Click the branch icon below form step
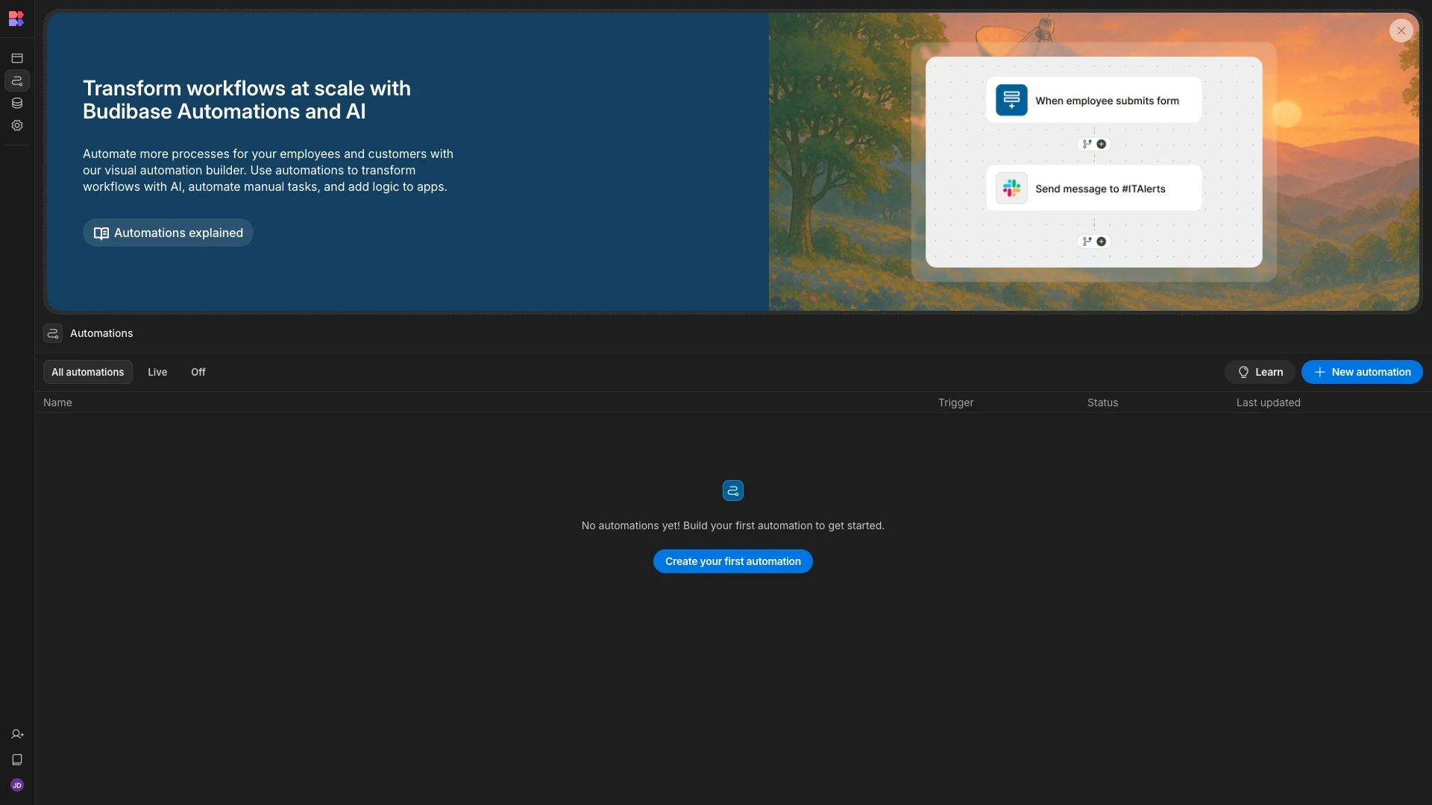This screenshot has width=1432, height=805. (x=1087, y=144)
